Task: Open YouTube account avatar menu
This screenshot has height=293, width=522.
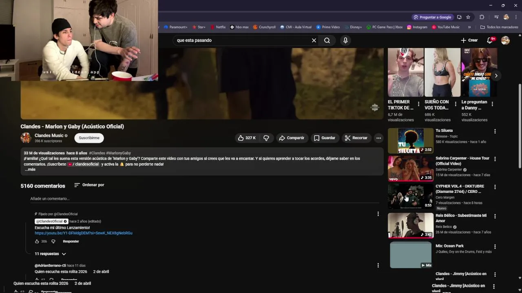Action: point(505,40)
